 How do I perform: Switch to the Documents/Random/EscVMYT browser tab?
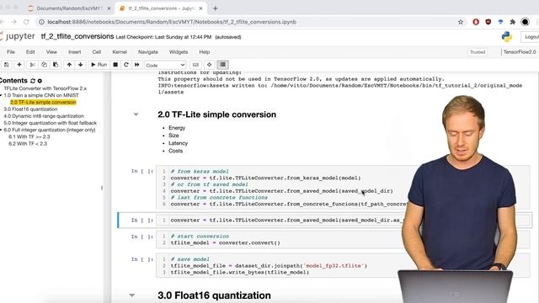pos(69,8)
